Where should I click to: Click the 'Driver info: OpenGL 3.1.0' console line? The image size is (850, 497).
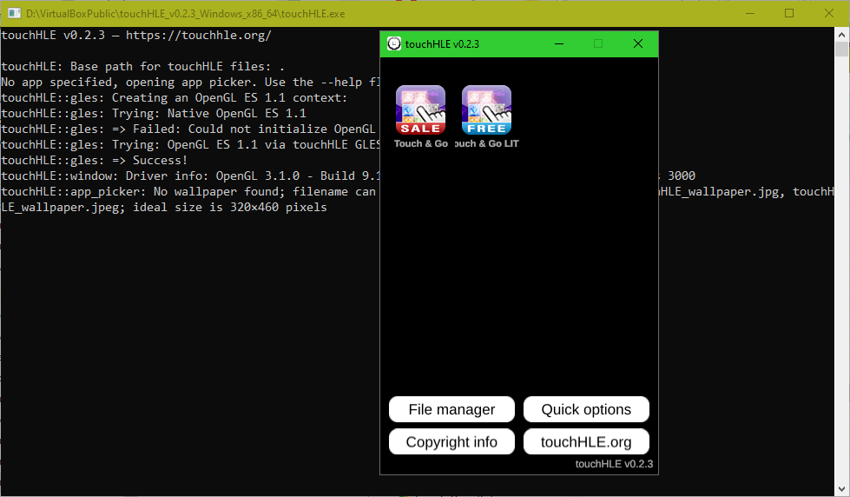point(190,176)
